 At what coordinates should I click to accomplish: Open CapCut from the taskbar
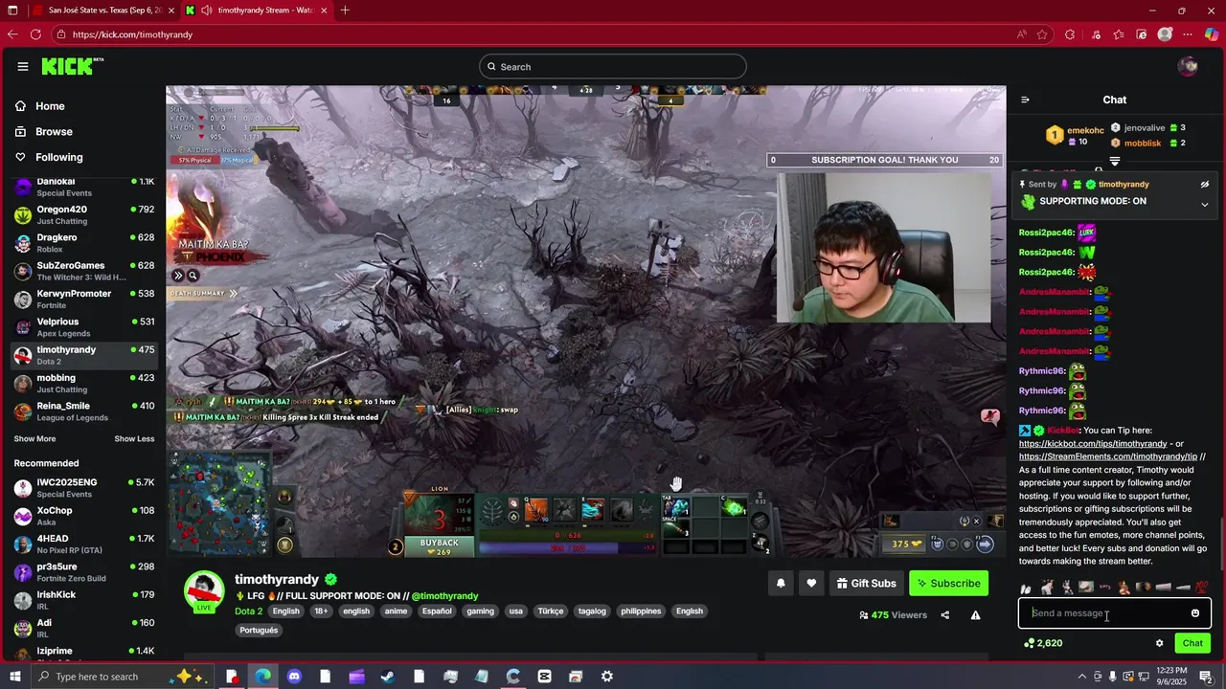click(544, 677)
